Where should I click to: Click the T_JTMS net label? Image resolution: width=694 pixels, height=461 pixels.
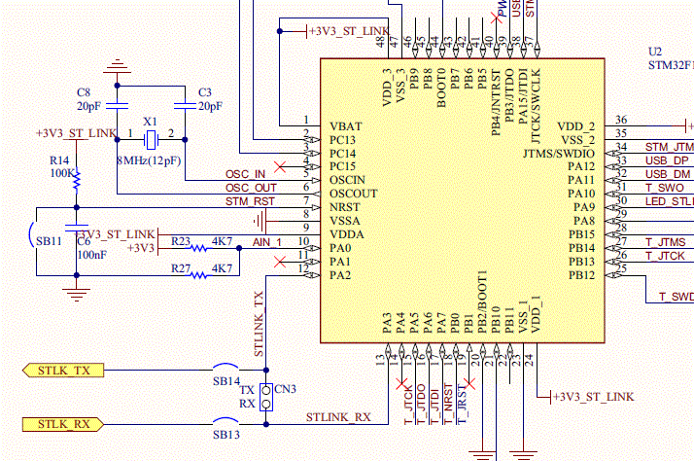[x=665, y=243]
